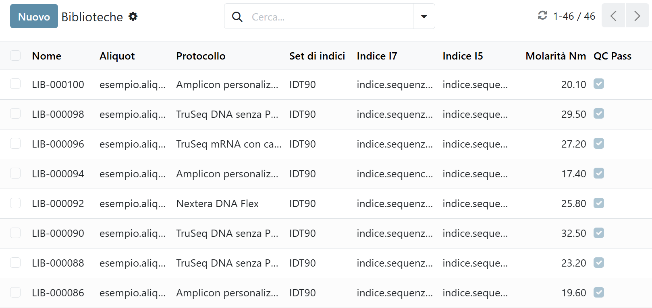Go to previous page with left chevron
Screen dimensions: 652x308
pos(613,16)
